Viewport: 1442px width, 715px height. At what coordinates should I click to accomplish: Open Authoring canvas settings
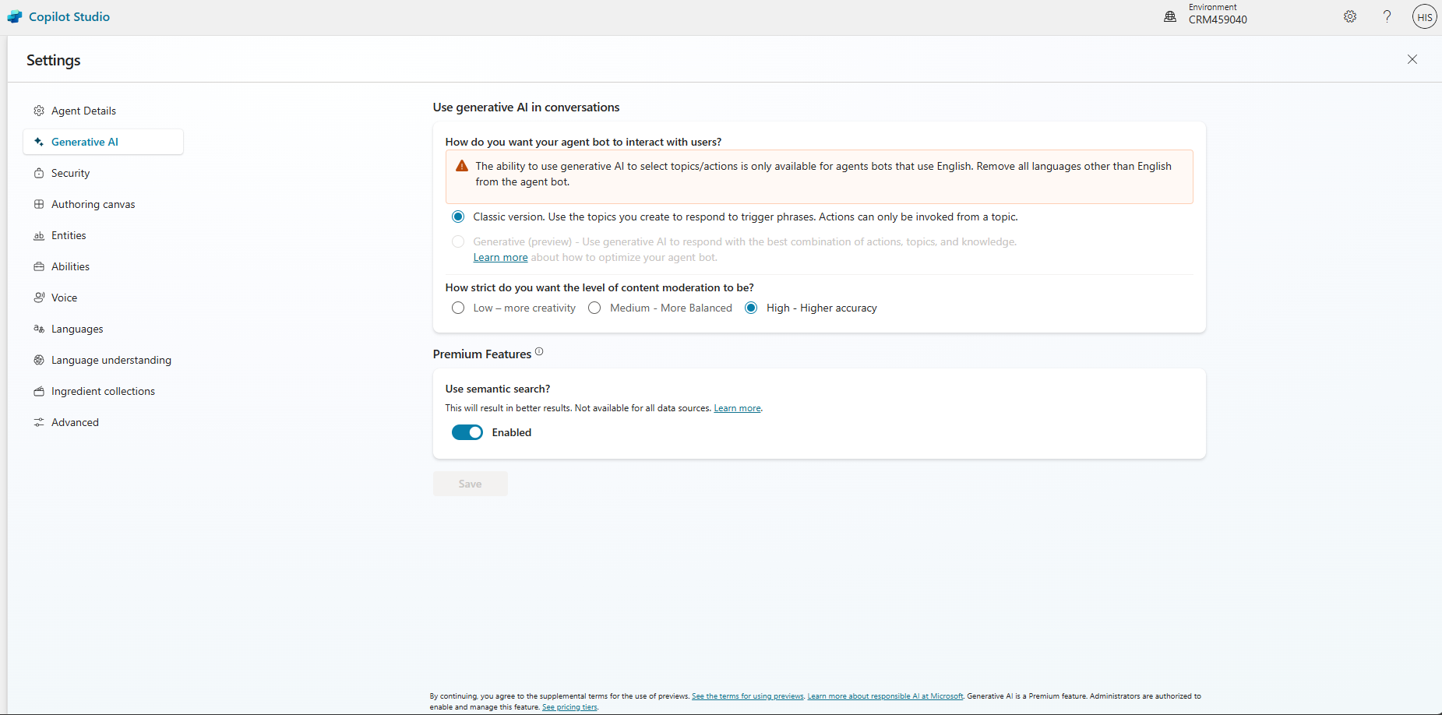coord(104,204)
